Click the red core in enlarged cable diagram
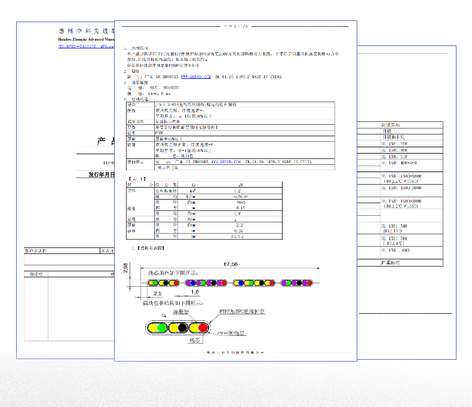The image size is (472, 407). coord(204,328)
